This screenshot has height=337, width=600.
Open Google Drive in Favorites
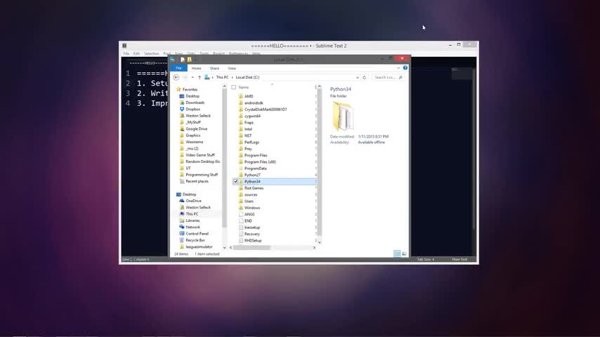point(196,129)
